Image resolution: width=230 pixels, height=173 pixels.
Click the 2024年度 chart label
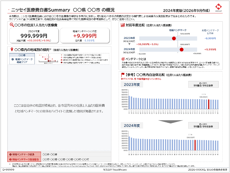click(132, 126)
